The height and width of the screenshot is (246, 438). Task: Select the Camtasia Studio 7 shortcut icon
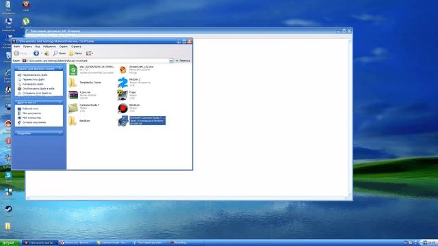coord(73,108)
